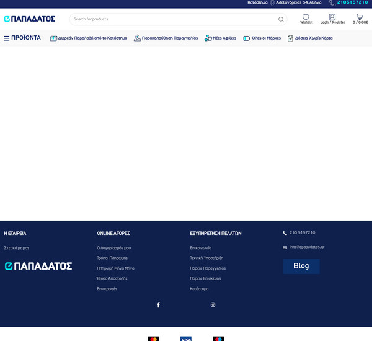Open Νέες Αφίξεις menu item
Screen dimensions: 372x341
(x=224, y=38)
